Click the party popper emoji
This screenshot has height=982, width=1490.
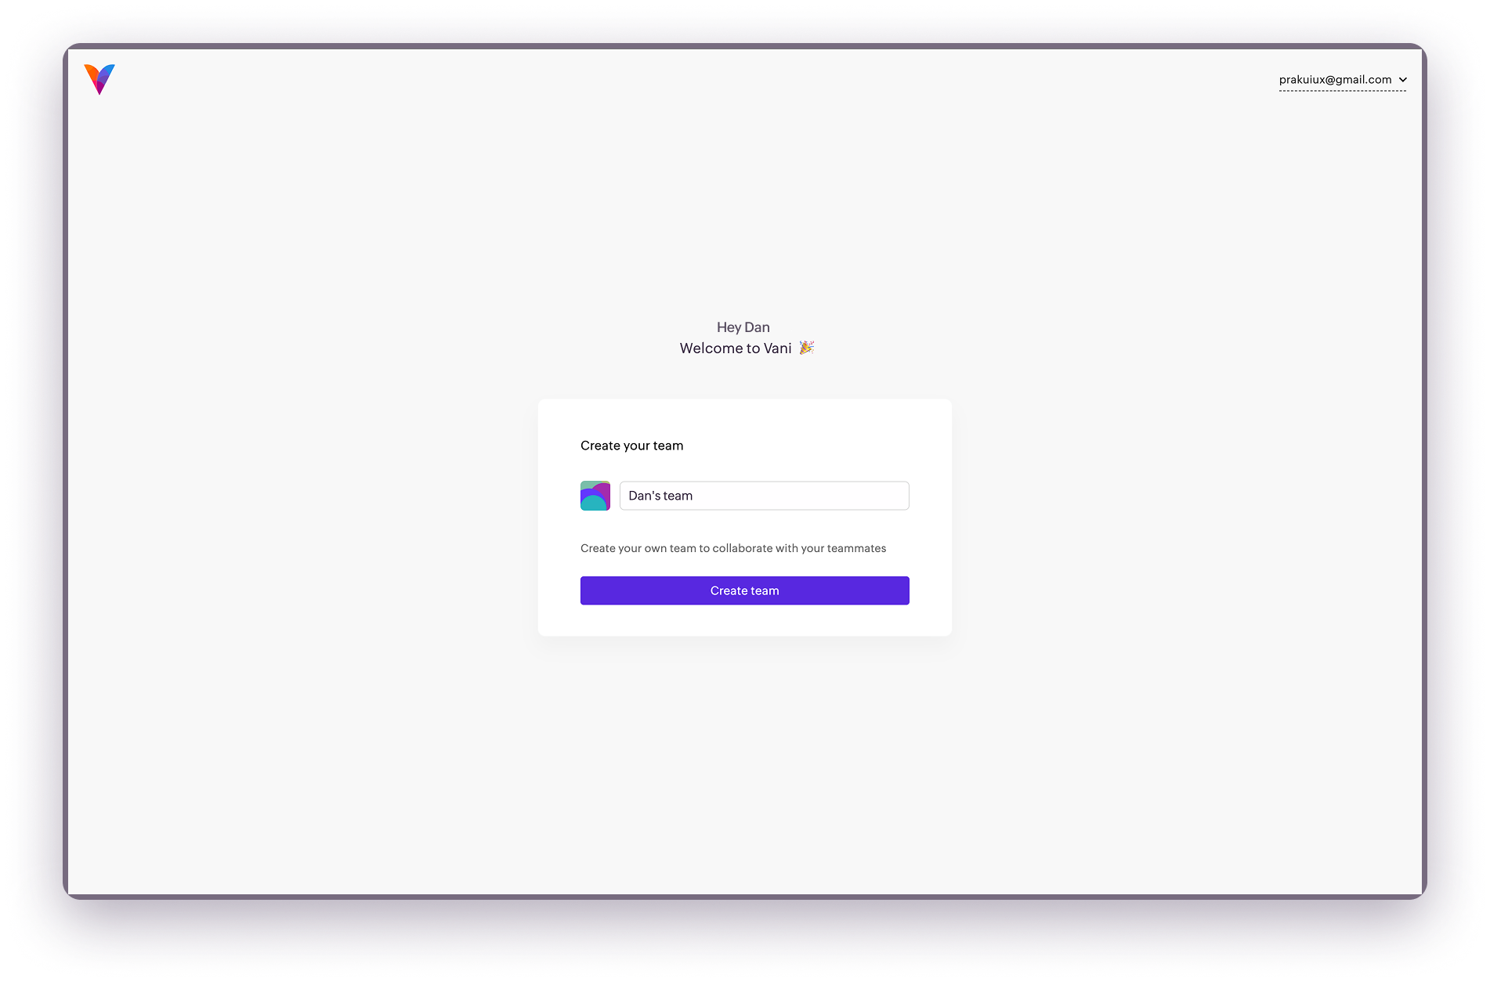807,348
